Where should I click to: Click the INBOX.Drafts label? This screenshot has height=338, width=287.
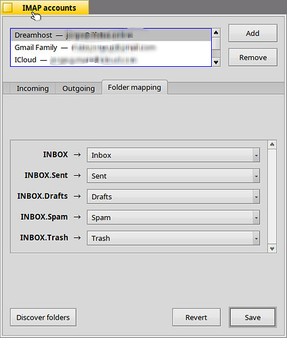pyautogui.click(x=43, y=196)
